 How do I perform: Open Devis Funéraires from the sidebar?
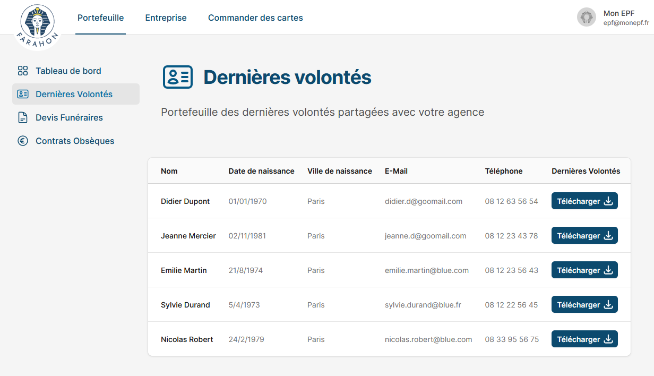pos(69,117)
